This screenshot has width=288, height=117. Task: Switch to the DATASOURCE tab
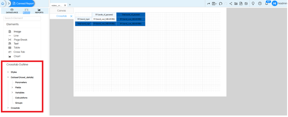click(12, 11)
